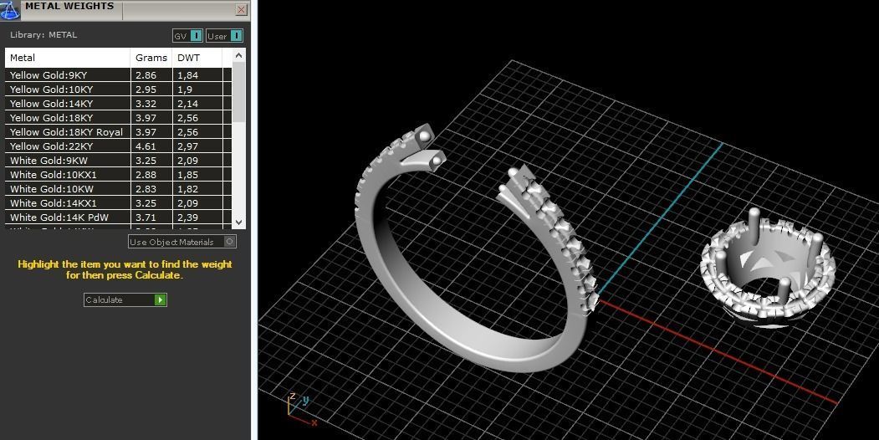
Task: Select White Gold:9KW row
Action: [x=118, y=161]
